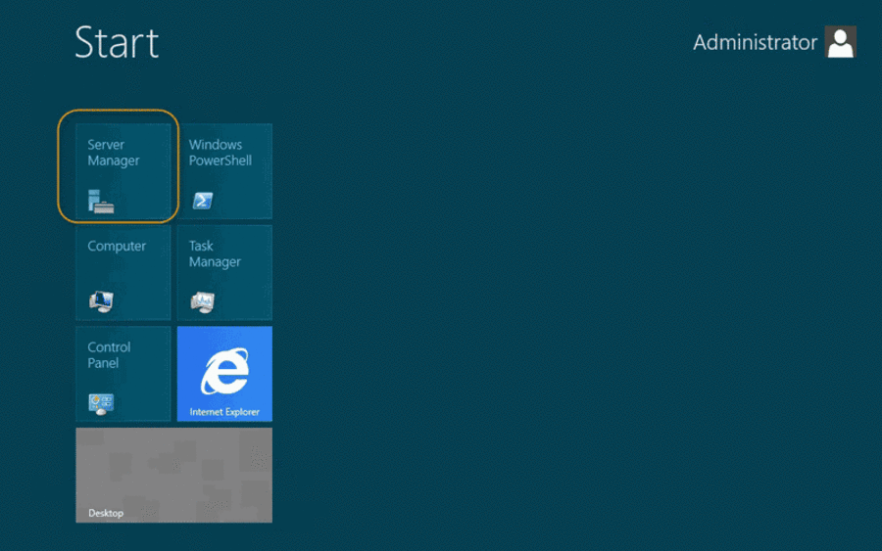Open the Server Manager tile
The width and height of the screenshot is (882, 551).
(123, 171)
